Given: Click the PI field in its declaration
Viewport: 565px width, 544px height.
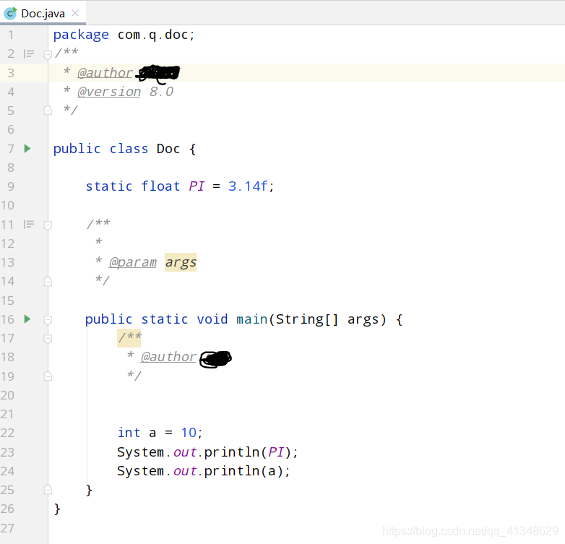Looking at the screenshot, I should [x=197, y=186].
